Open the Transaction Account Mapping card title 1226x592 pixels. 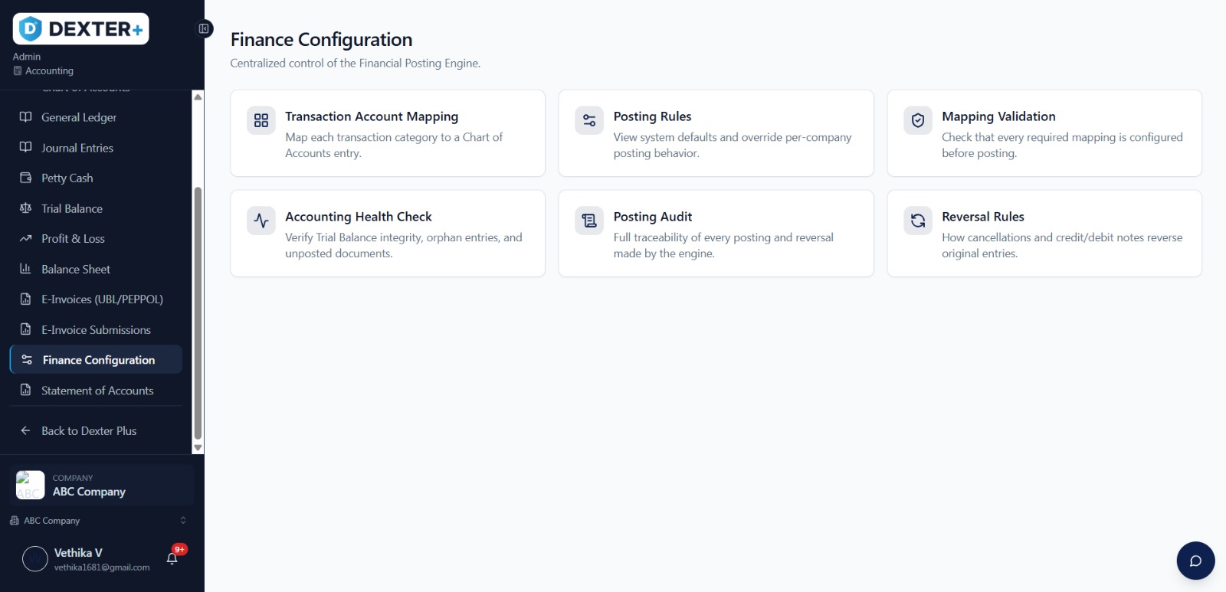372,116
